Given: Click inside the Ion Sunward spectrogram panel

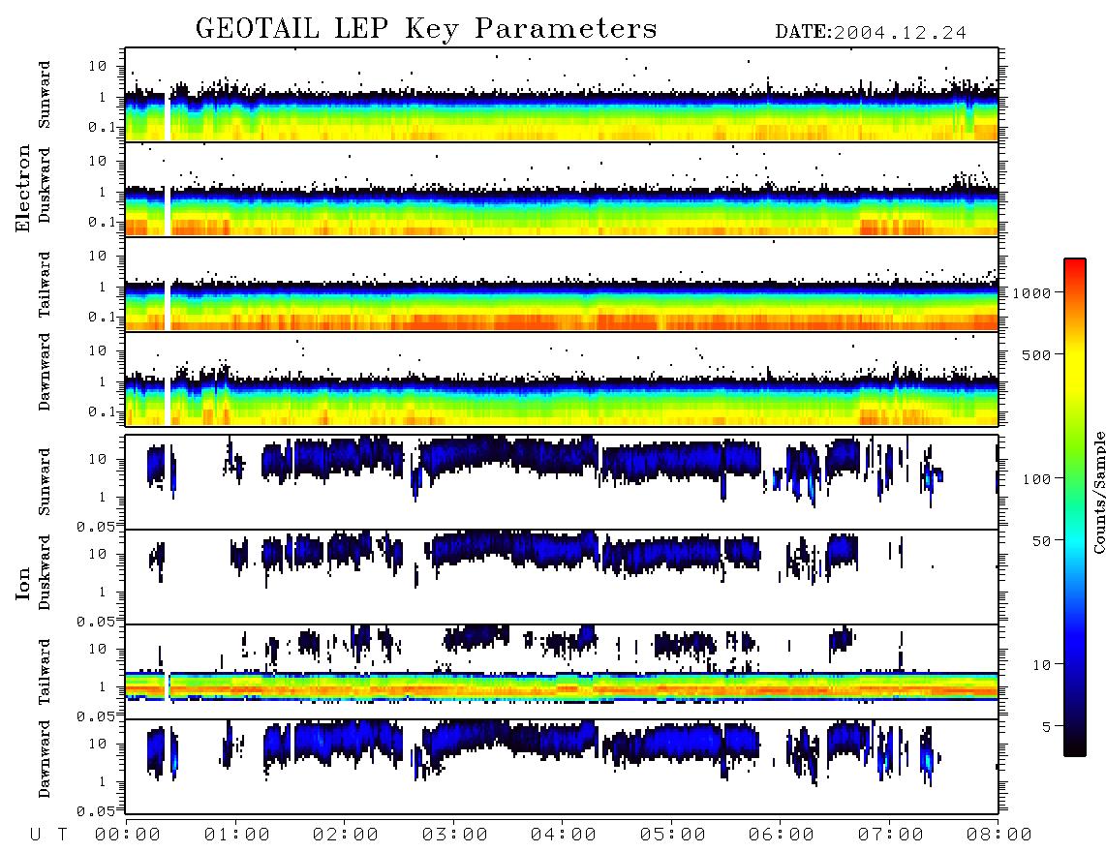Looking at the screenshot, I should 562,482.
